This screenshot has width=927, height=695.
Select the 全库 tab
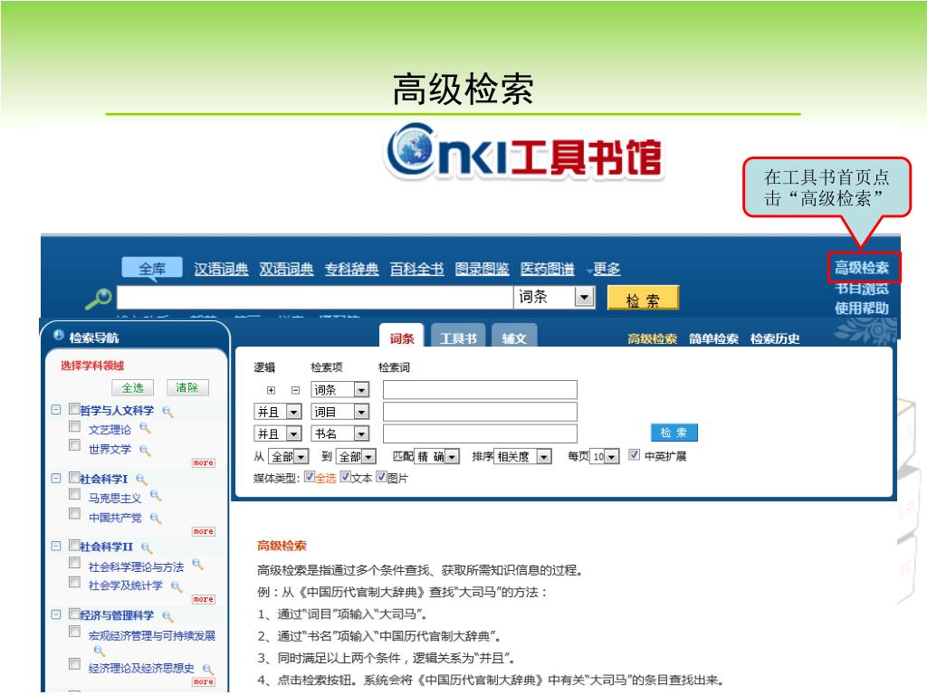point(152,269)
